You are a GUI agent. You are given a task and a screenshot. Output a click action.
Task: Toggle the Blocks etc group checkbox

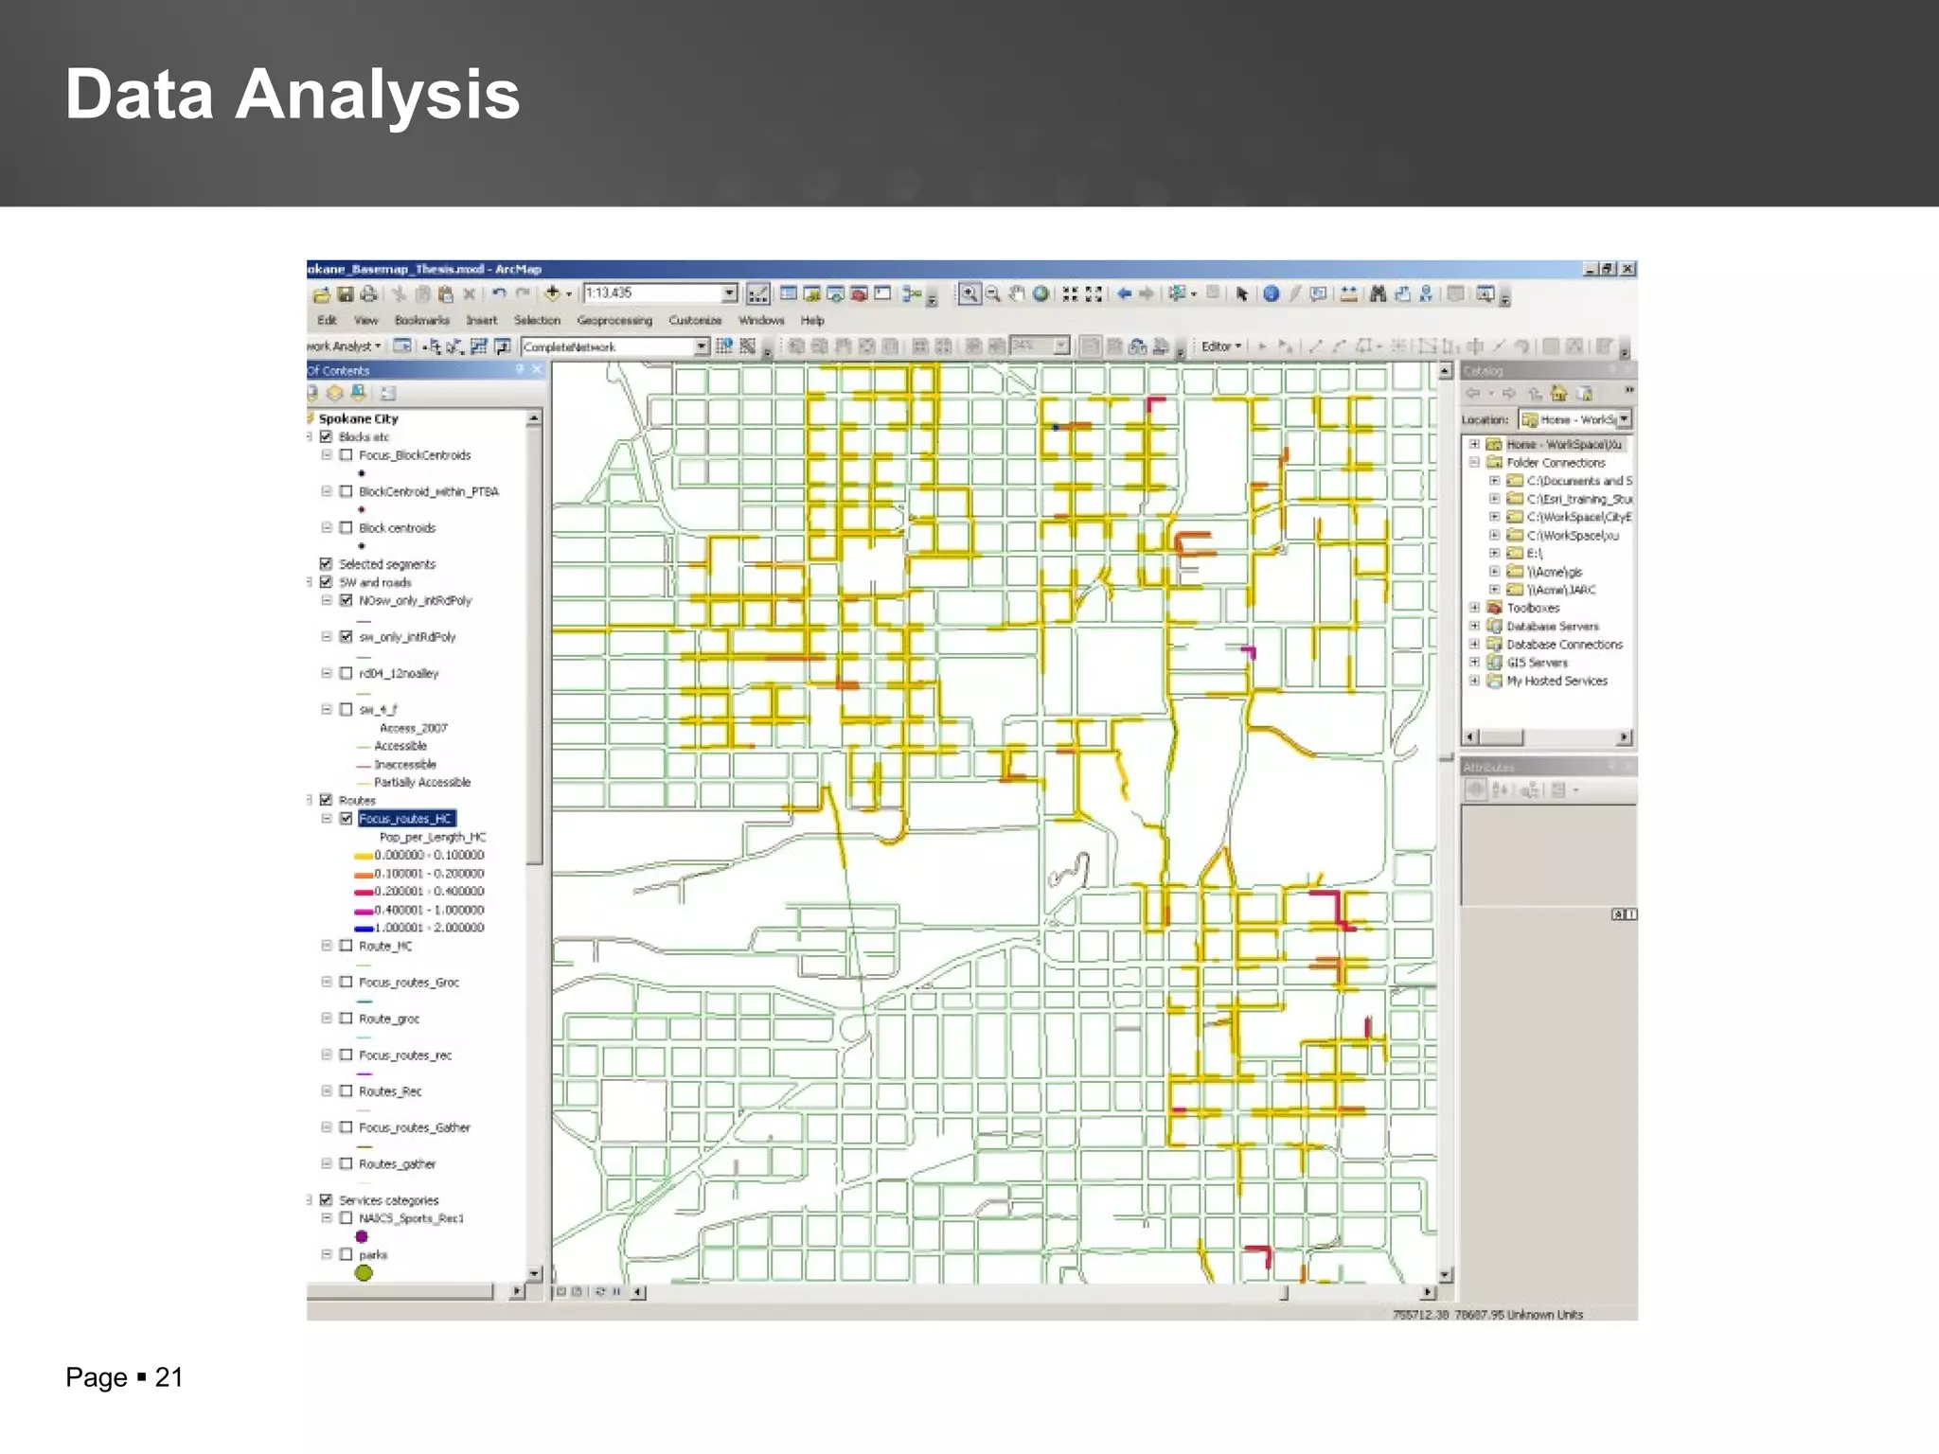[326, 436]
